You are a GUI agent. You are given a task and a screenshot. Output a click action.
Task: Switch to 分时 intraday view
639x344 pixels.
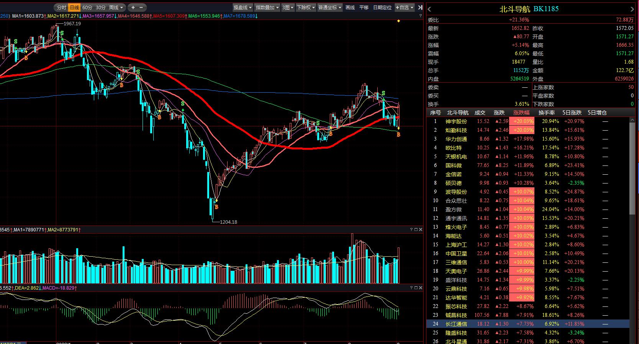[61, 7]
